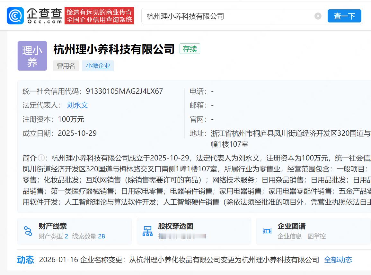This screenshot has width=371, height=275.
Task: Click the 曾用名 tag
Action: point(66,66)
